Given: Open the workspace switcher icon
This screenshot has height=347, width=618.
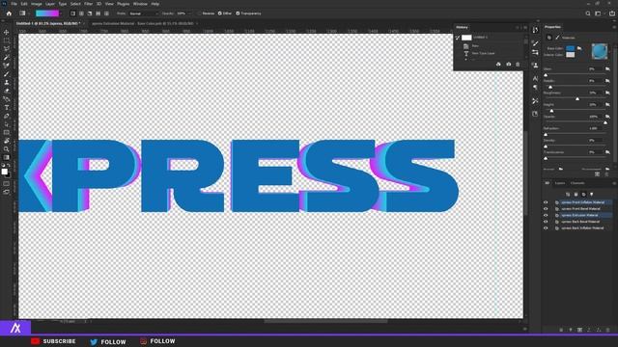Looking at the screenshot, I should pyautogui.click(x=599, y=13).
